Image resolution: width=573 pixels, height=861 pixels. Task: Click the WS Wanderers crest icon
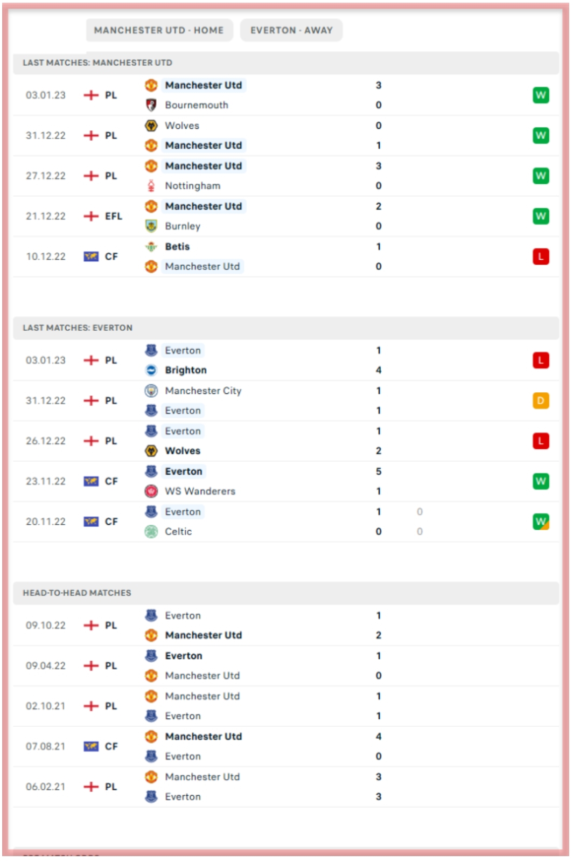(151, 491)
